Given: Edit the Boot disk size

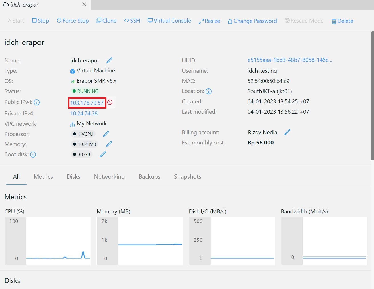Looking at the screenshot, I should click(x=103, y=154).
